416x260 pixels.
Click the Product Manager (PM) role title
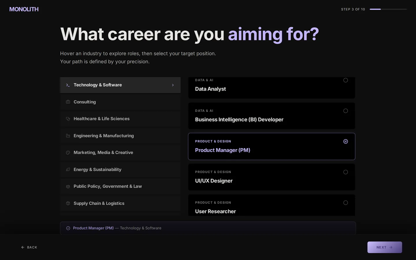[223, 150]
